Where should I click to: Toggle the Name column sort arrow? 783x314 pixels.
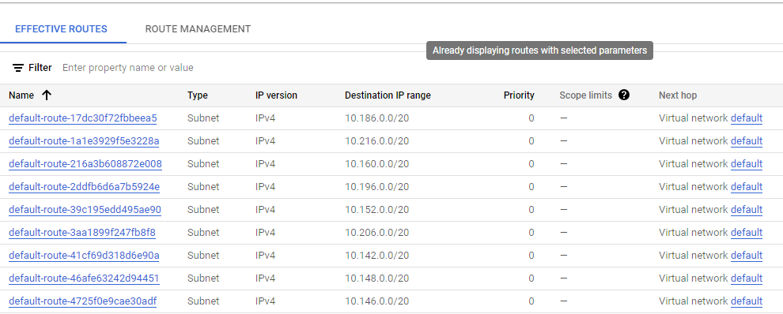(x=47, y=95)
